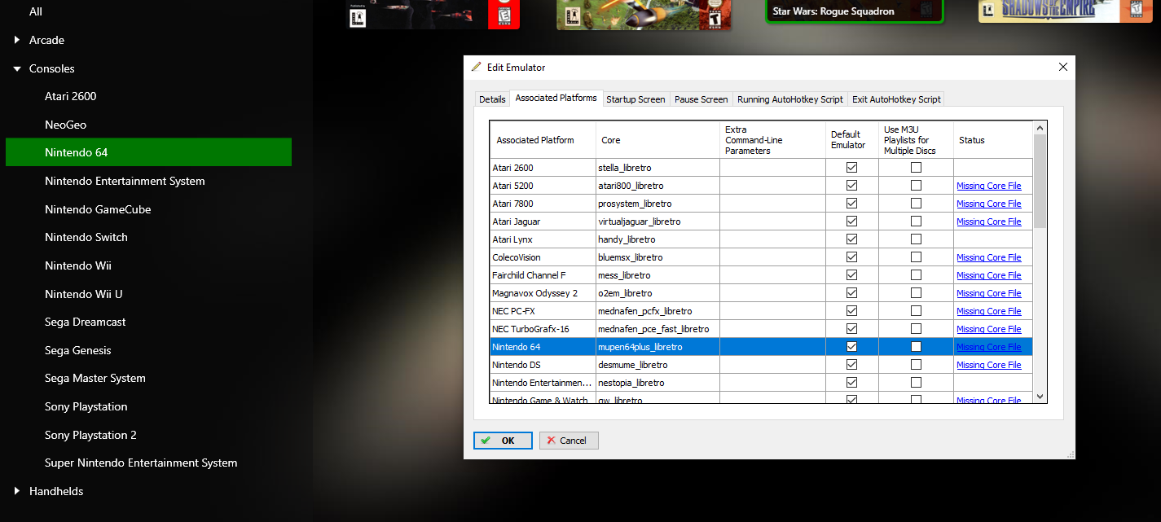Click the mednafen_pcfx_libretro core cell

click(x=657, y=311)
